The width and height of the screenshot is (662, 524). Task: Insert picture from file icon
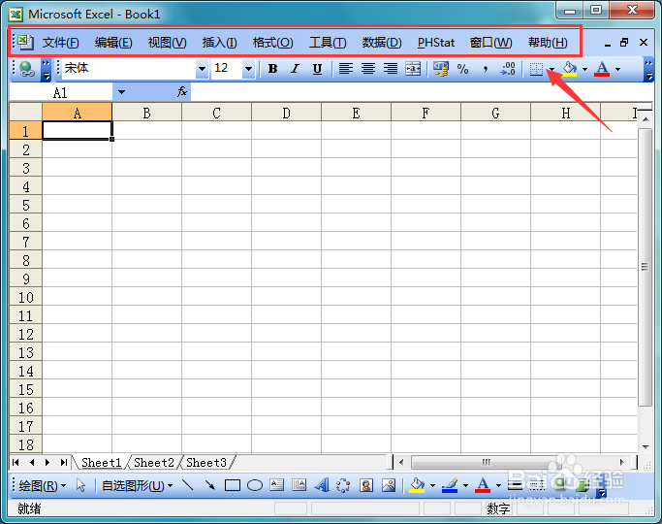[x=389, y=485]
